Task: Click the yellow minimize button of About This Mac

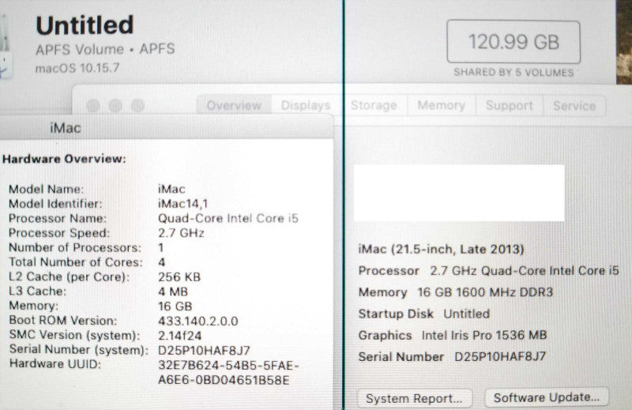Action: tap(115, 106)
